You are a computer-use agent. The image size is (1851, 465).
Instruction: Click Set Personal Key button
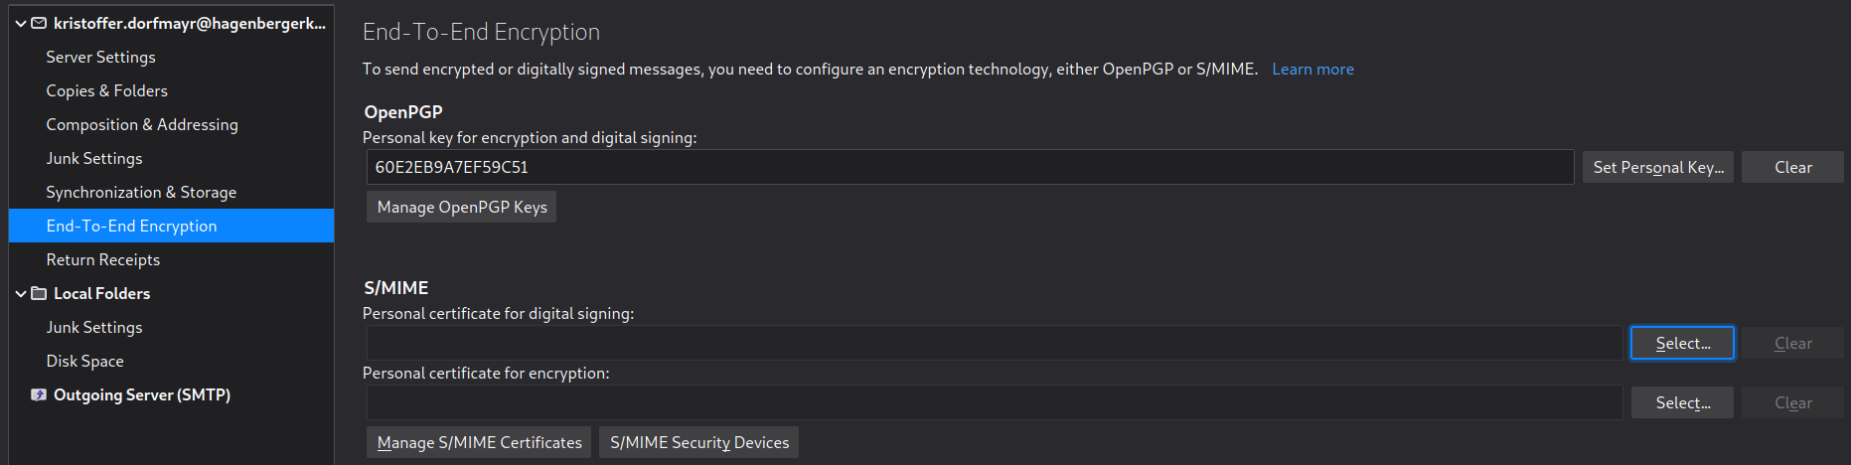(1657, 167)
